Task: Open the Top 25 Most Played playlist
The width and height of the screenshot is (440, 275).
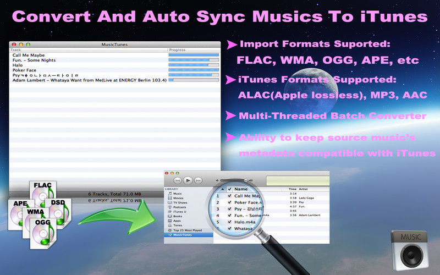Action: (x=188, y=230)
